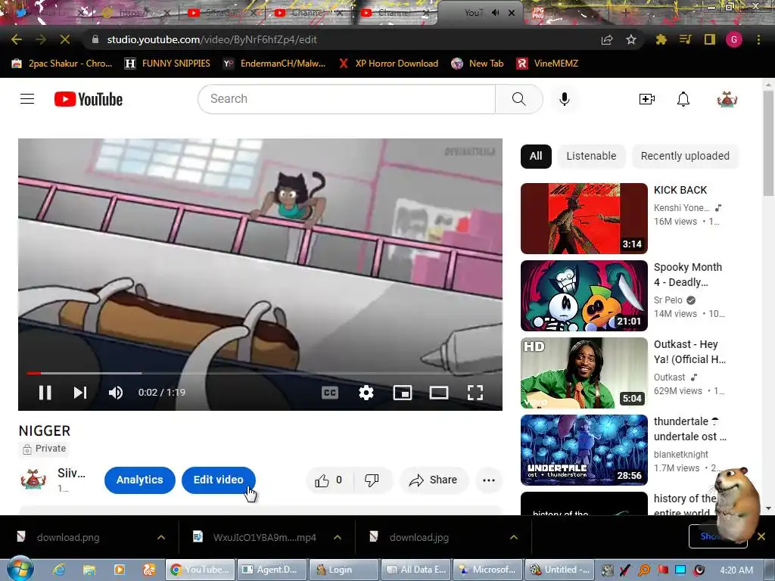Seek along the video progress bar
This screenshot has width=775, height=581.
260,373
